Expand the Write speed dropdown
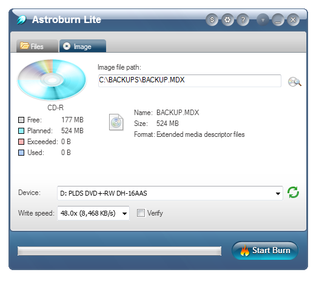The height and width of the screenshot is (281, 319). pos(93,213)
